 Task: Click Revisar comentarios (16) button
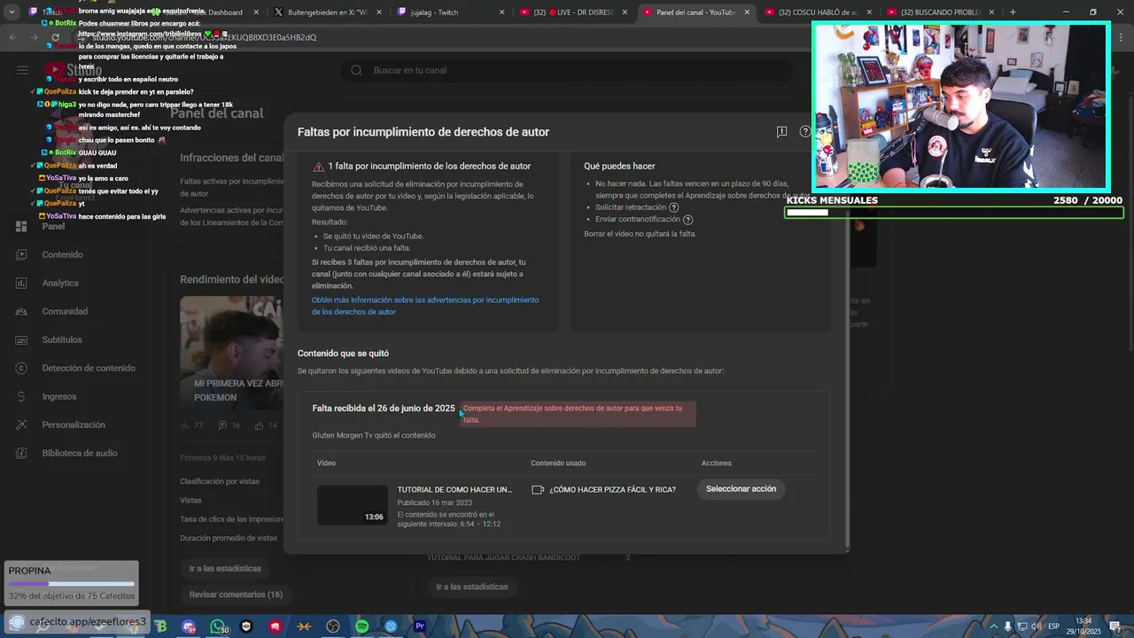click(x=236, y=595)
